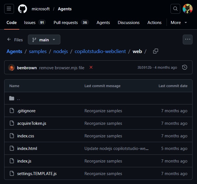Open the search magnifier icon
197x184 pixels.
point(175,9)
